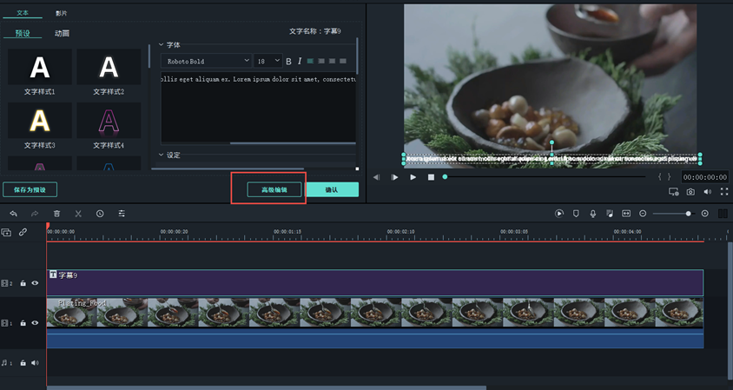Delete the clip with the trash icon
Image resolution: width=733 pixels, height=390 pixels.
(x=56, y=213)
